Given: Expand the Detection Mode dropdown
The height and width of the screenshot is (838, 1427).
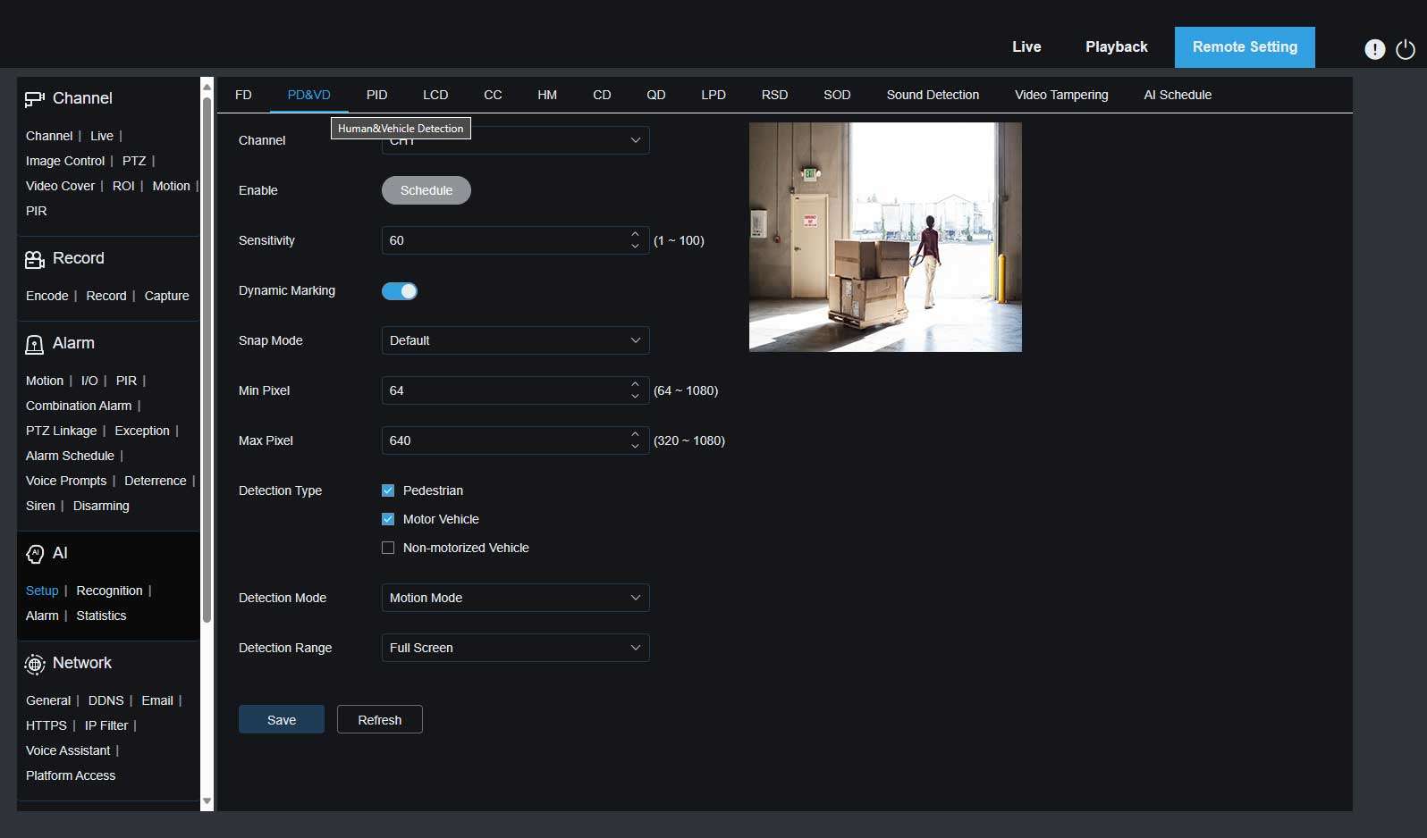Looking at the screenshot, I should pos(515,598).
